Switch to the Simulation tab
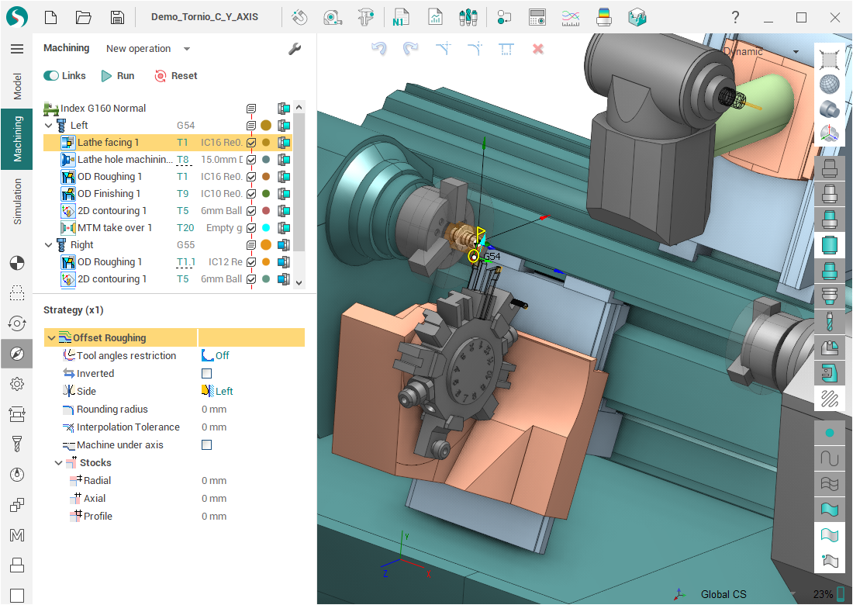 point(16,201)
